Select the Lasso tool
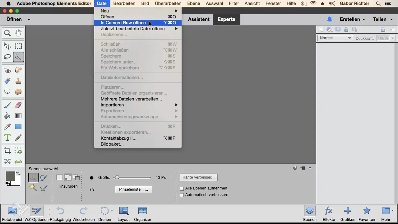 click(7, 57)
